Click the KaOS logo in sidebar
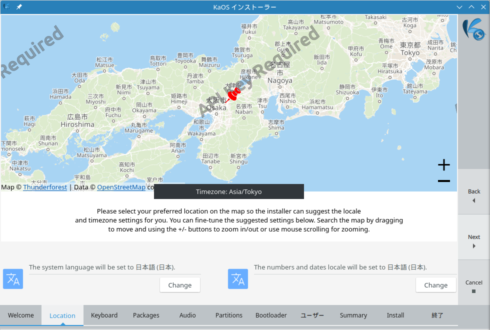The image size is (490, 330). point(474,29)
